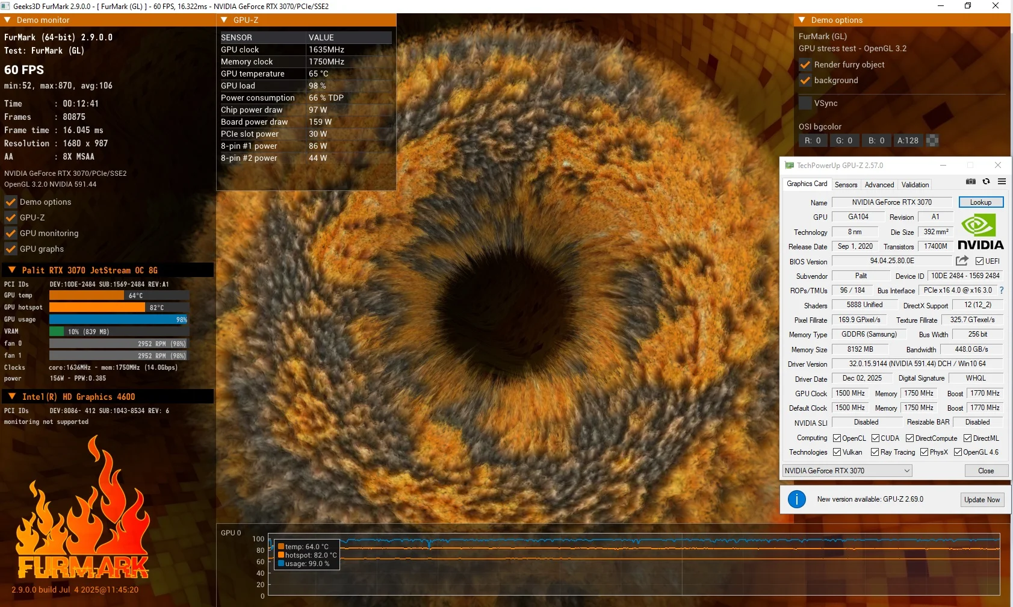Screen dimensions: 1013x607
Task: Toggle the background checkbox
Action: point(805,80)
